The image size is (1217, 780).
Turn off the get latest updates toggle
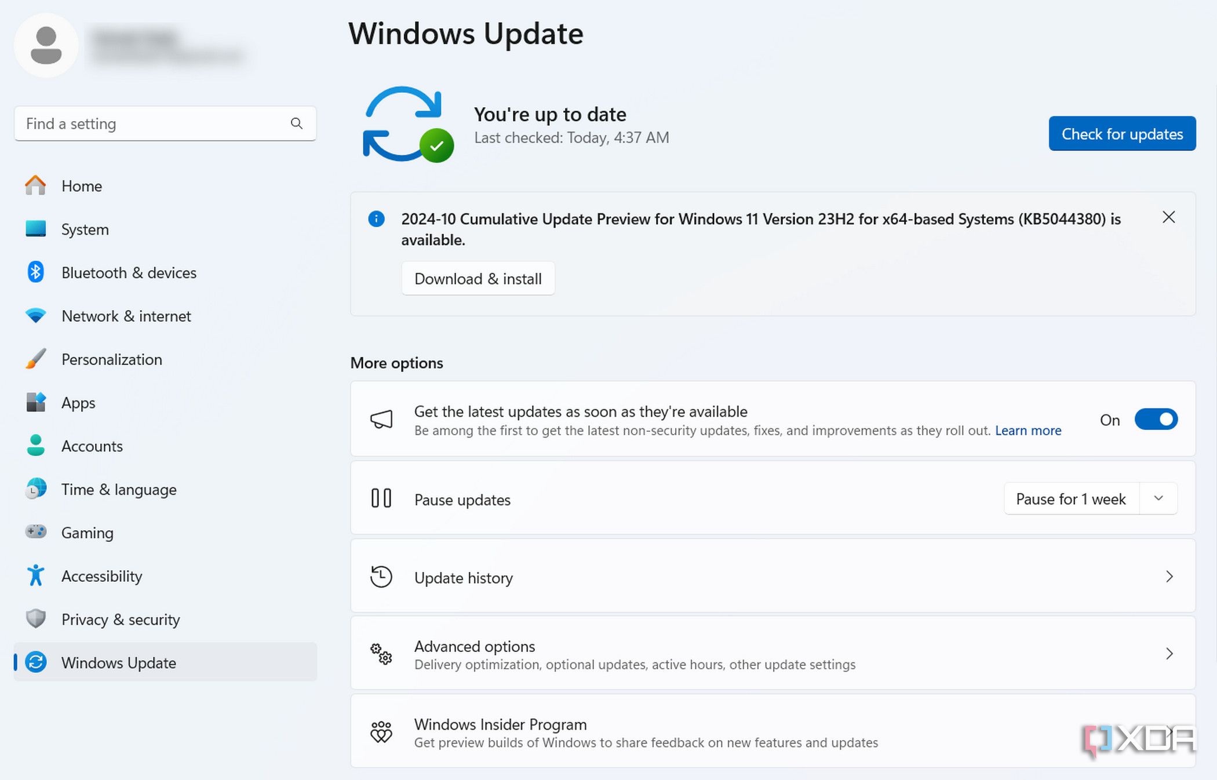pyautogui.click(x=1156, y=420)
